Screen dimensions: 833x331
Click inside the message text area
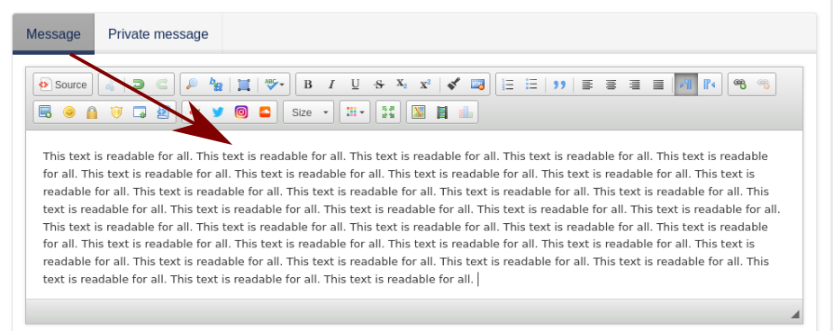click(x=414, y=215)
